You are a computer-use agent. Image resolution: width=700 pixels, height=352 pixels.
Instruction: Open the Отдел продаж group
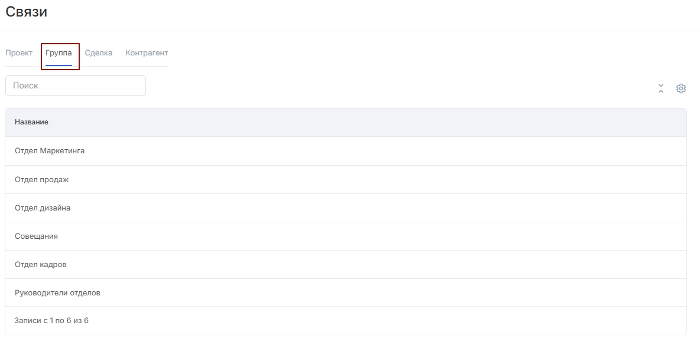pyautogui.click(x=42, y=179)
